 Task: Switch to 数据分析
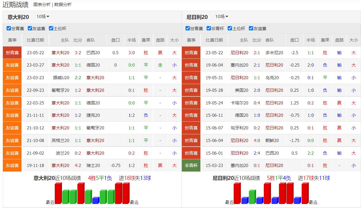click(x=63, y=5)
